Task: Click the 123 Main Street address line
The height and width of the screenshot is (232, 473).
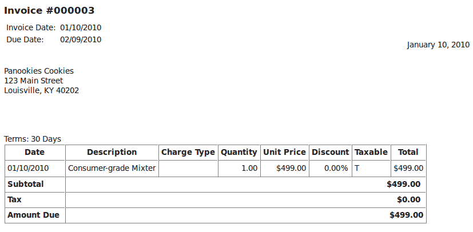Action: click(x=34, y=81)
